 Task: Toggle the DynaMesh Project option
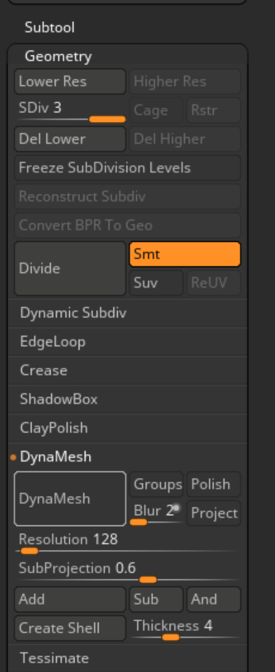click(214, 513)
